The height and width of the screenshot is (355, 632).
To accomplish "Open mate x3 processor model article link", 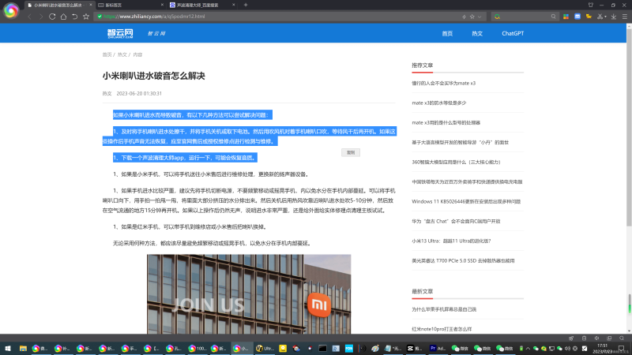I will tap(446, 123).
